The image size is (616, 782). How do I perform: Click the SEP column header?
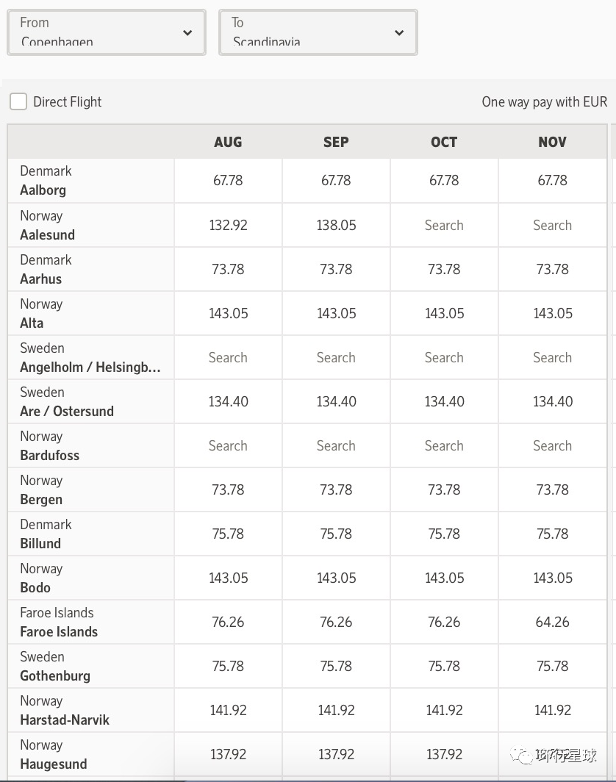(x=336, y=142)
